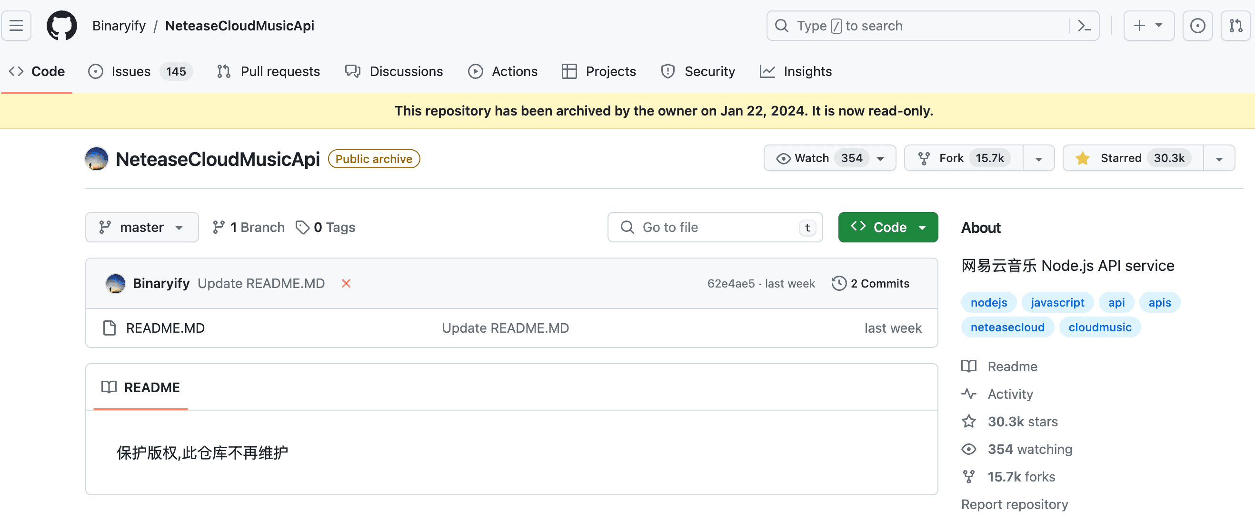Click the Go to file field
This screenshot has height=519, width=1255.
click(714, 227)
